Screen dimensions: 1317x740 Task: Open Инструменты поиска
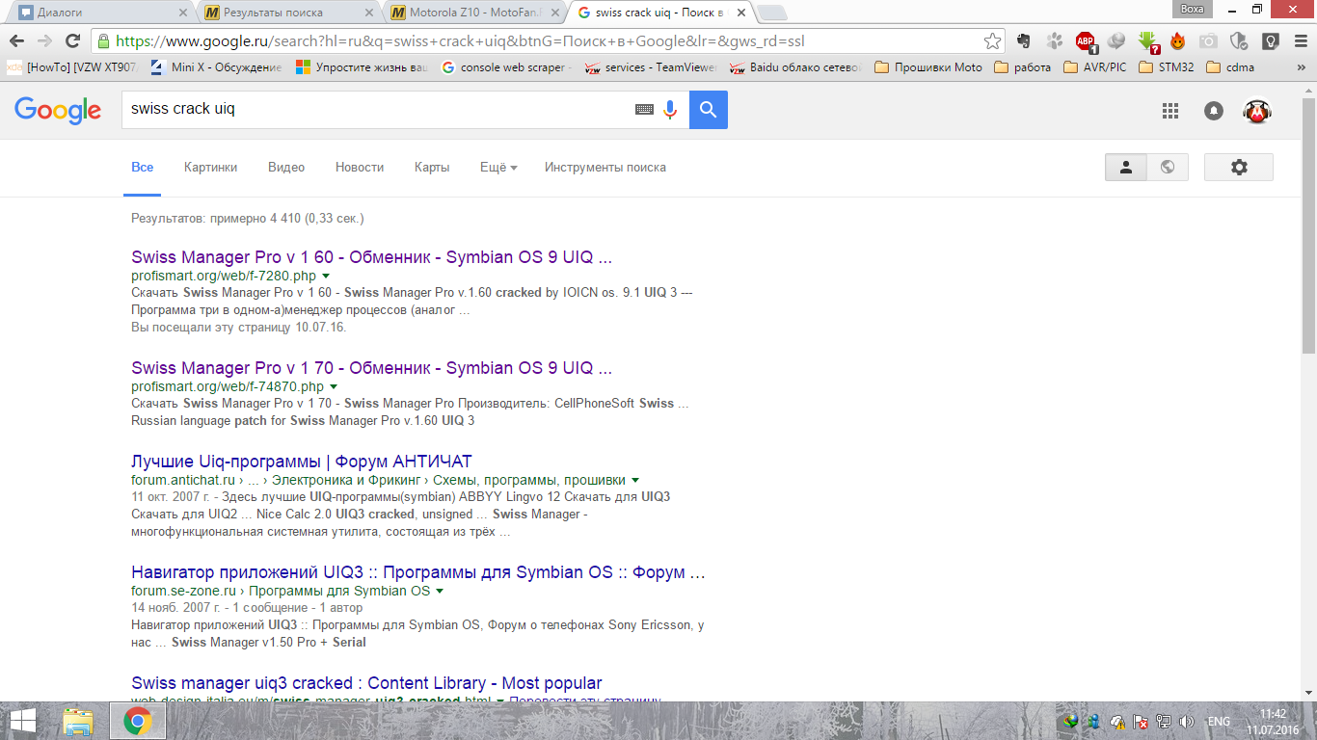coord(605,168)
